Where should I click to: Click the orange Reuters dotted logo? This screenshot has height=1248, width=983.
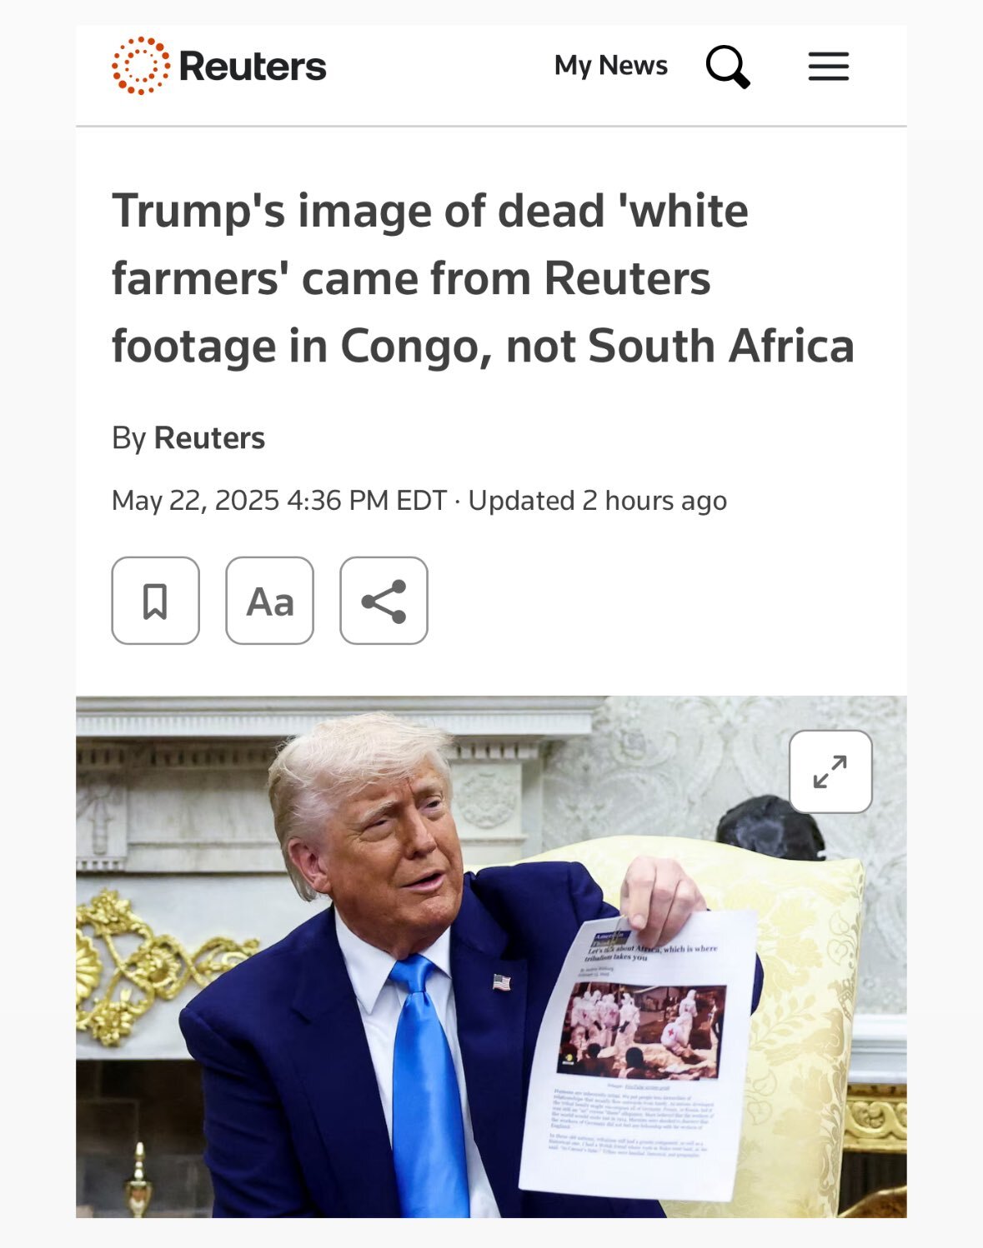[141, 66]
